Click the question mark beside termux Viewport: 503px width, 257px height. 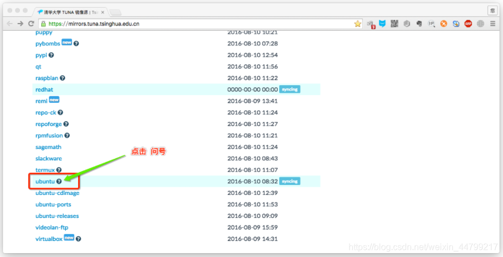(x=59, y=170)
